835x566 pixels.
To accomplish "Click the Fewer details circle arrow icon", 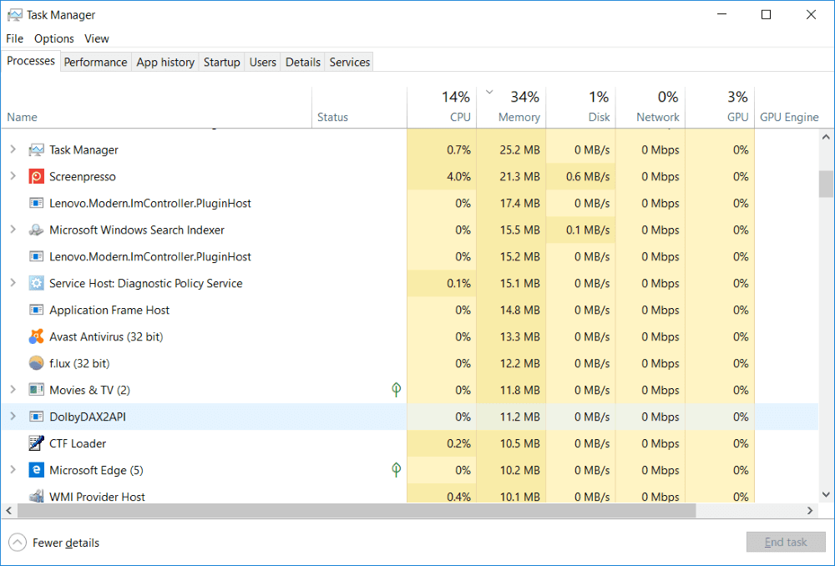I will click(x=18, y=543).
